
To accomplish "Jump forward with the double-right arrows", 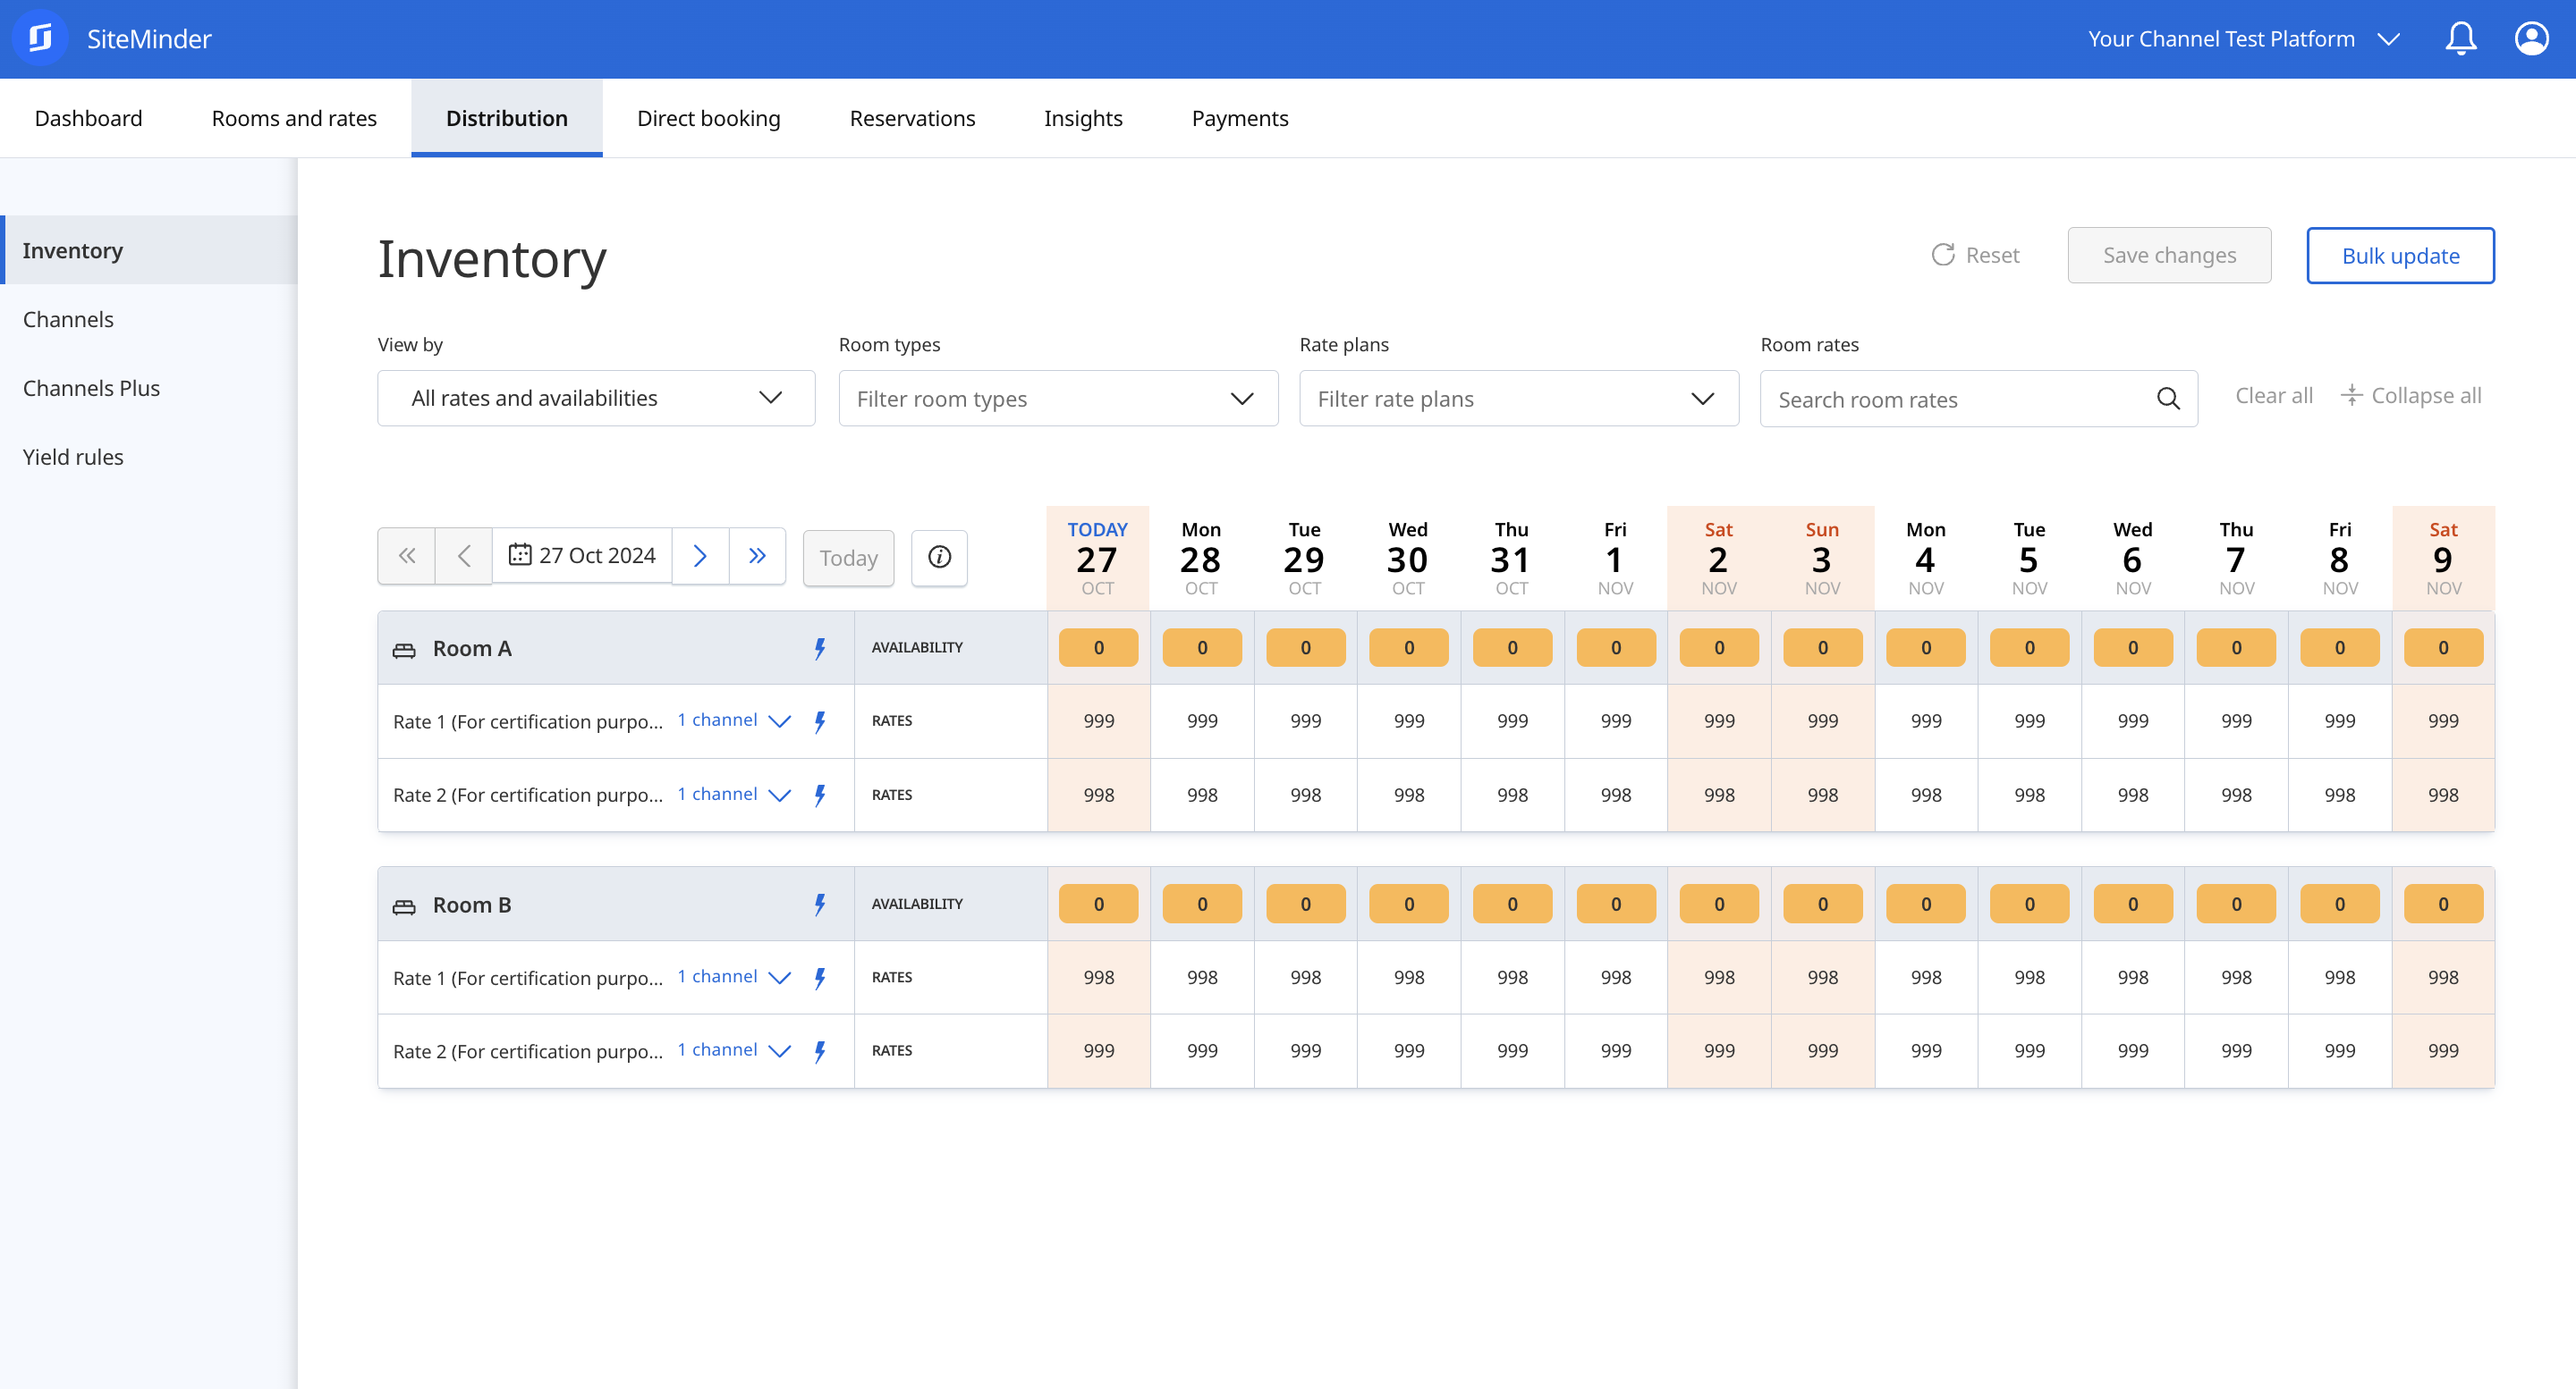I will [757, 557].
